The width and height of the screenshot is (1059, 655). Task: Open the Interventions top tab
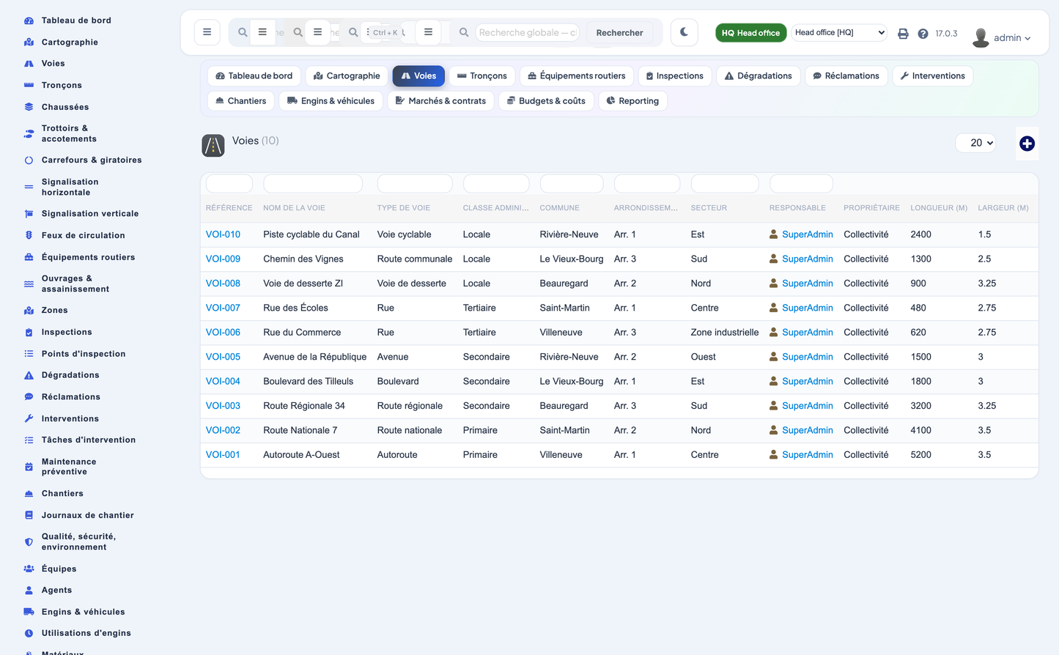[933, 76]
